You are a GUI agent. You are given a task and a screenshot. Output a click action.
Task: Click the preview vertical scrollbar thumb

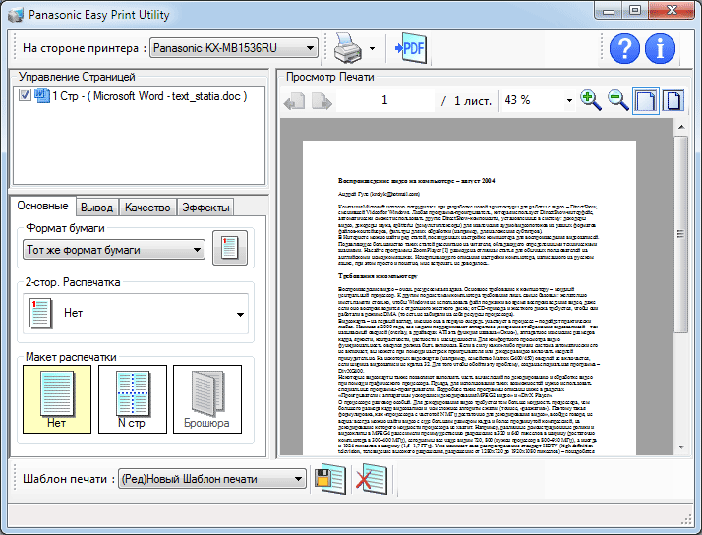pos(681,234)
